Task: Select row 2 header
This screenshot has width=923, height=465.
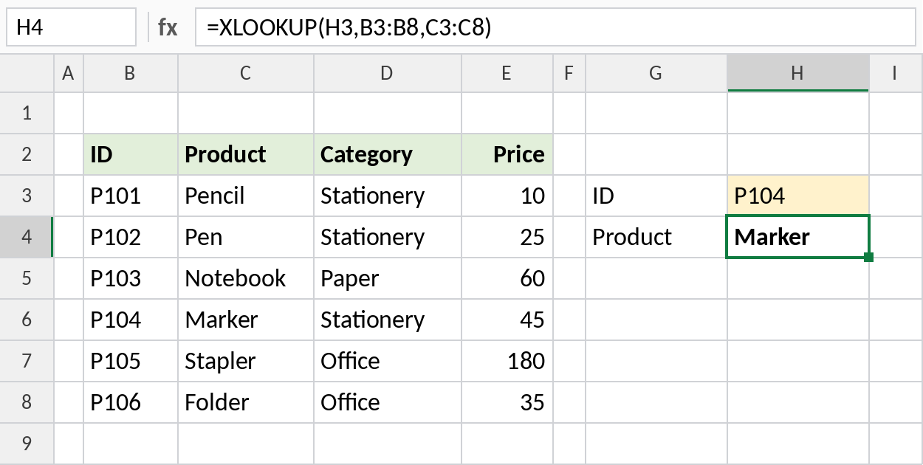Action: [x=27, y=154]
